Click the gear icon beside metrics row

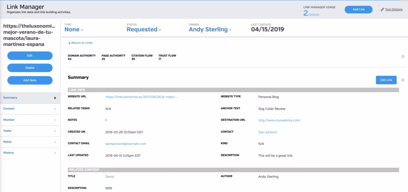pos(402,57)
